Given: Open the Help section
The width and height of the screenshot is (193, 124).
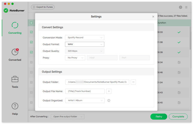Looking at the screenshot, I should click(15, 109).
